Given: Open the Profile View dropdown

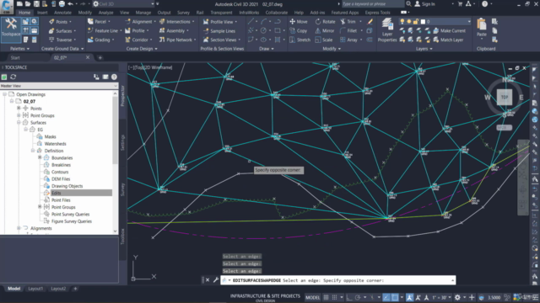Looking at the screenshot, I should point(220,22).
